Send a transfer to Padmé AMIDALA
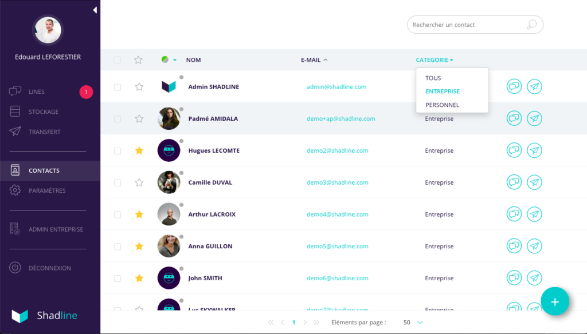Screen dimensions: 587x334 pos(535,118)
